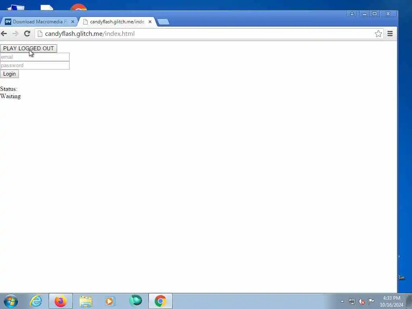Open the Action Center flag icon
The width and height of the screenshot is (412, 309).
(371, 301)
